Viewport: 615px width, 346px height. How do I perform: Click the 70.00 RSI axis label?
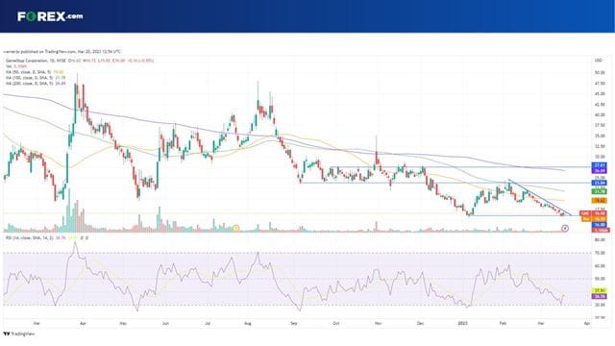click(x=600, y=253)
